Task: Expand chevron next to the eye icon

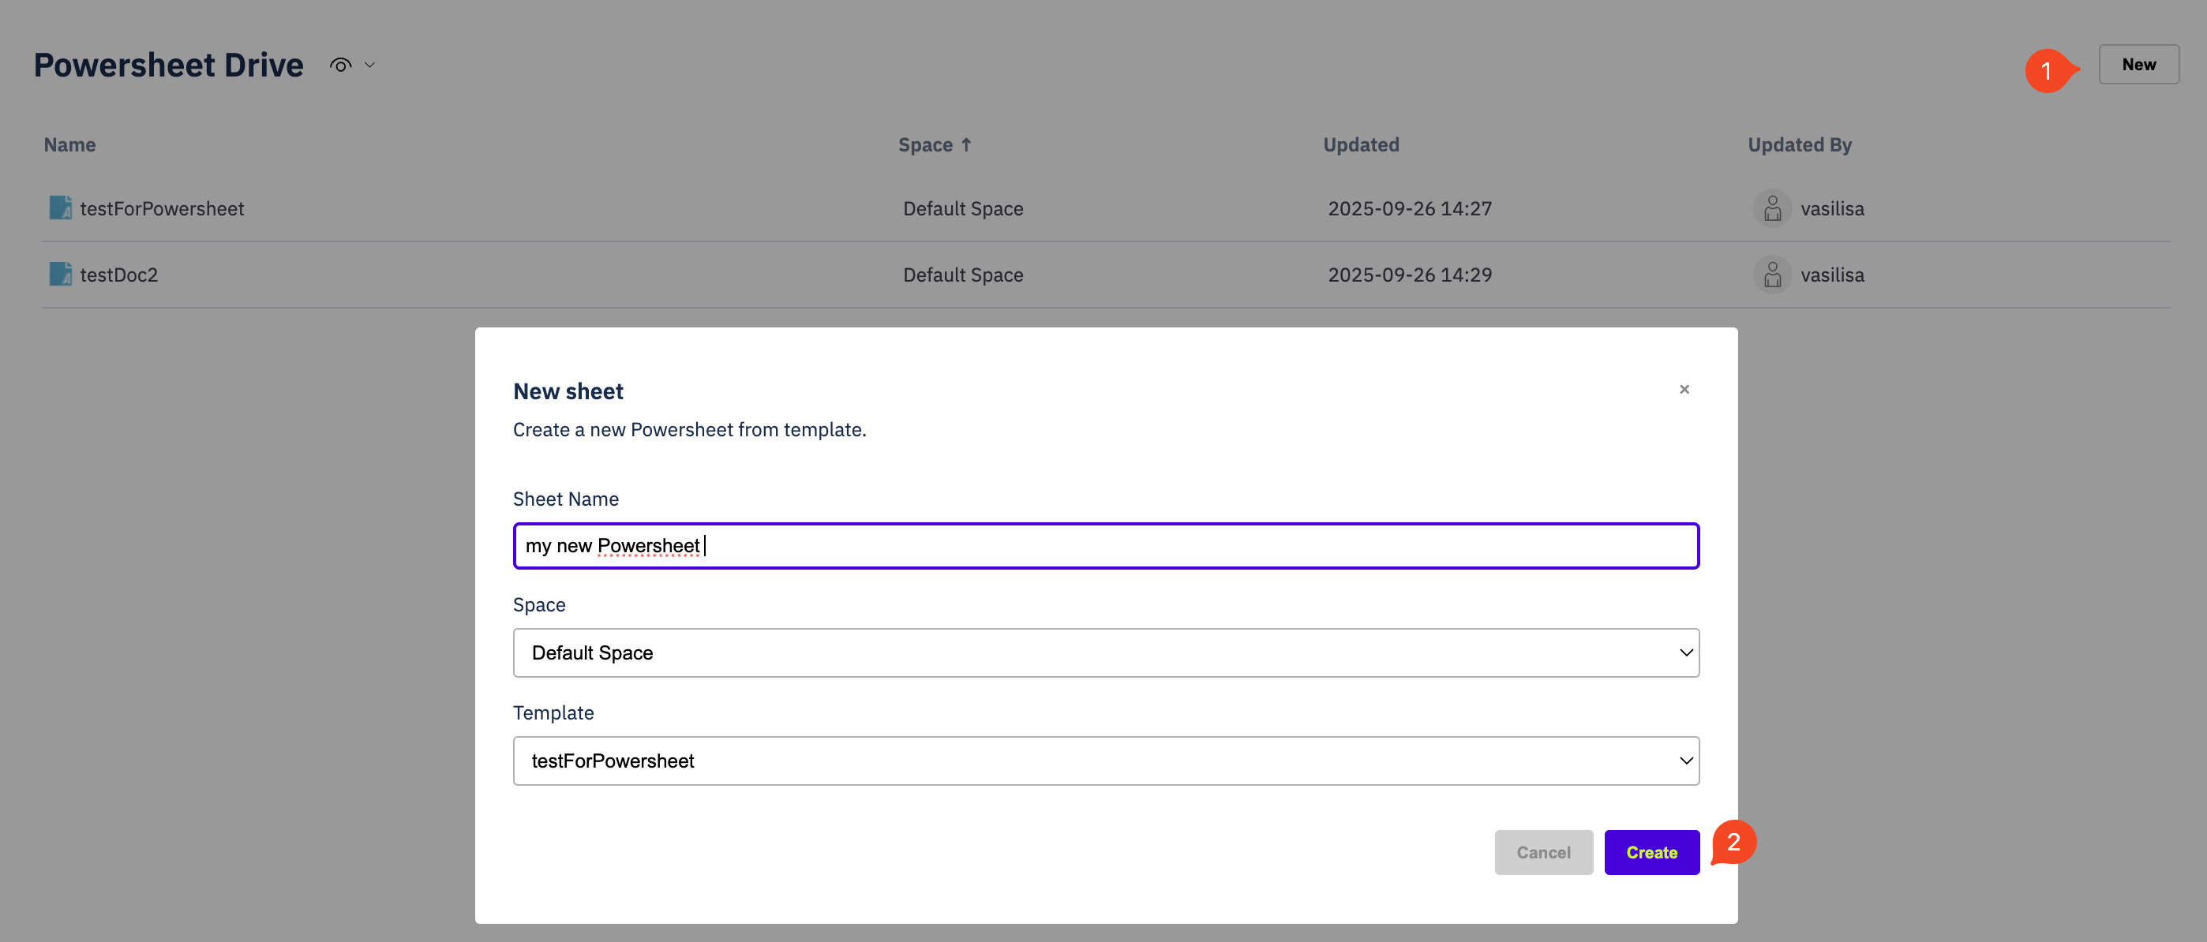Action: 370,65
